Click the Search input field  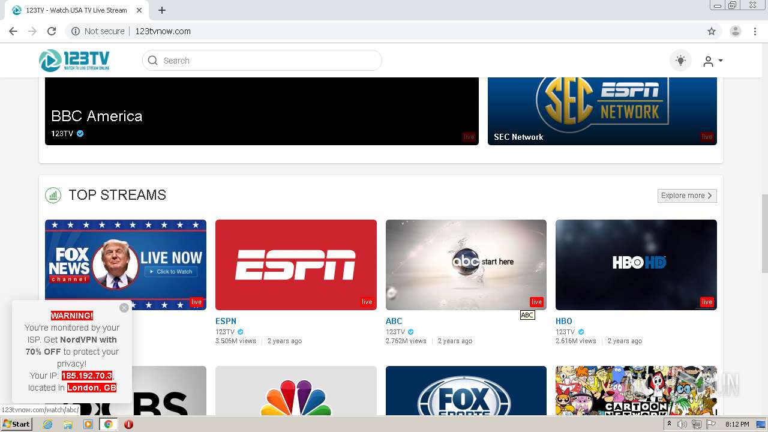(262, 61)
